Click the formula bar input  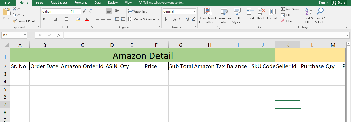(x=205, y=35)
